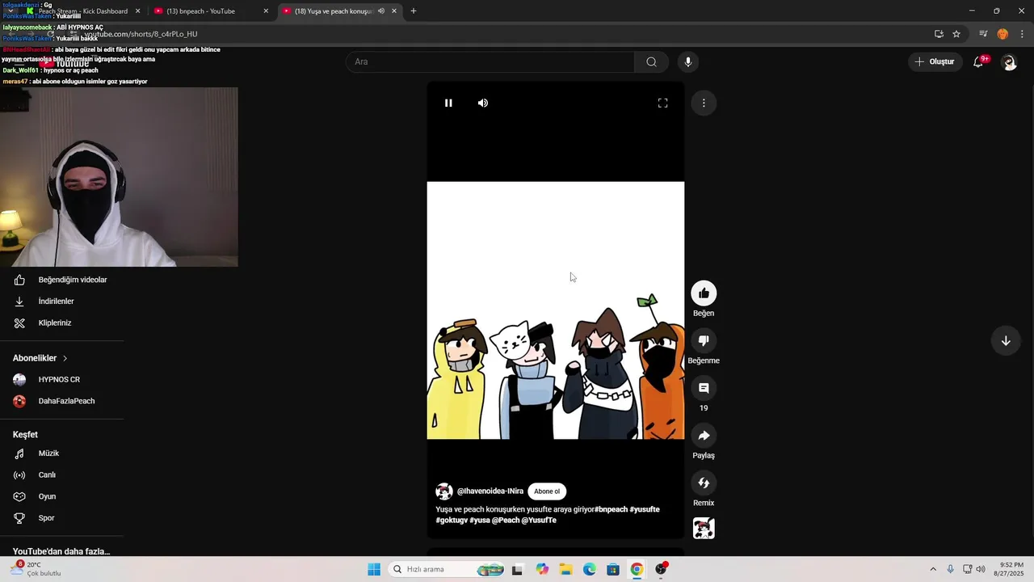Close the Kick Dashboard tab
The width and height of the screenshot is (1034, 582).
coord(137,11)
